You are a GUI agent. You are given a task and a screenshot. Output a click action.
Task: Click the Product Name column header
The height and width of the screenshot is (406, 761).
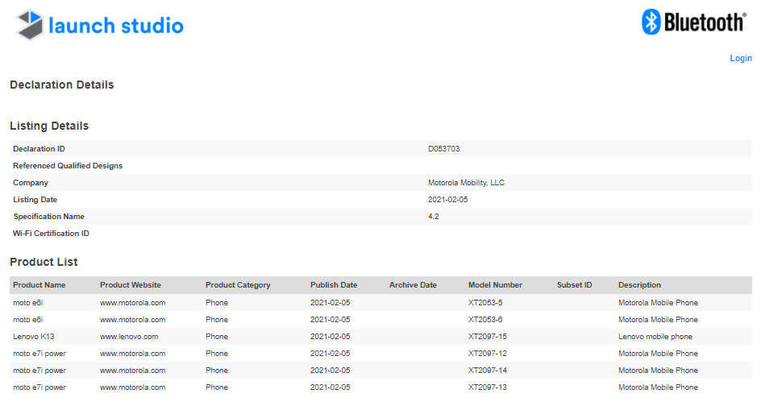pos(40,285)
